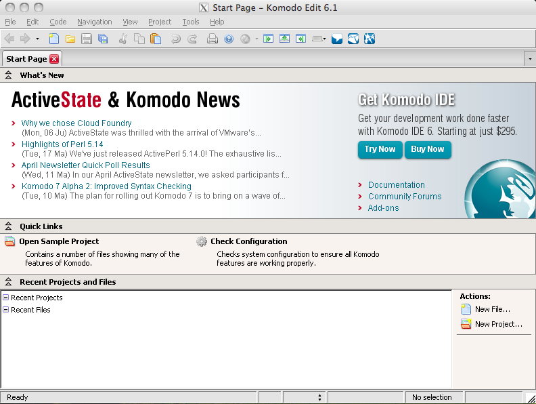This screenshot has width=536, height=404.
Task: Click the Save floppy disk icon
Action: point(87,39)
